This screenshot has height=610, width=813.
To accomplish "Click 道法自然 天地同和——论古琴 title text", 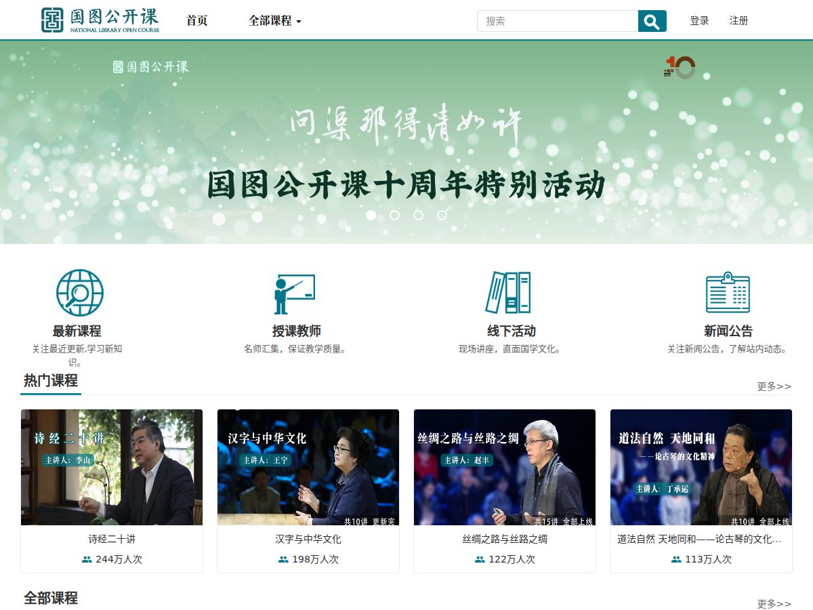I will [699, 540].
